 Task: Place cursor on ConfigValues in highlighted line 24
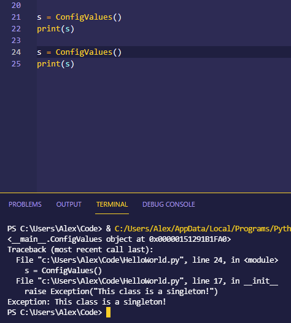pyautogui.click(x=84, y=52)
